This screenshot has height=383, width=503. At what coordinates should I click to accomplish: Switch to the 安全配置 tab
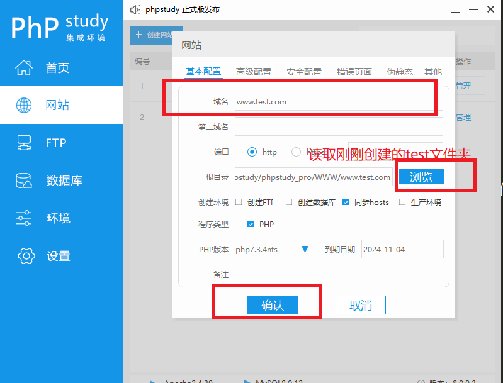[x=304, y=72]
